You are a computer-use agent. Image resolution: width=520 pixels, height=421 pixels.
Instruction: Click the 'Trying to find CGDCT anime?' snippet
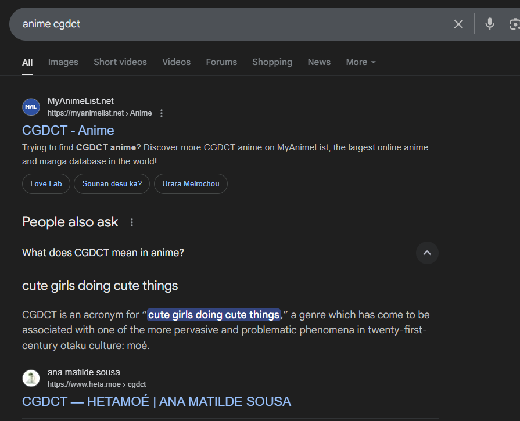tap(225, 154)
